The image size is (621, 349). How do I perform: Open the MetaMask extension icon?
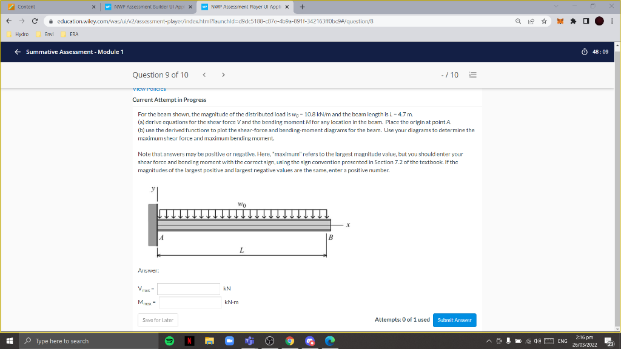click(x=559, y=19)
